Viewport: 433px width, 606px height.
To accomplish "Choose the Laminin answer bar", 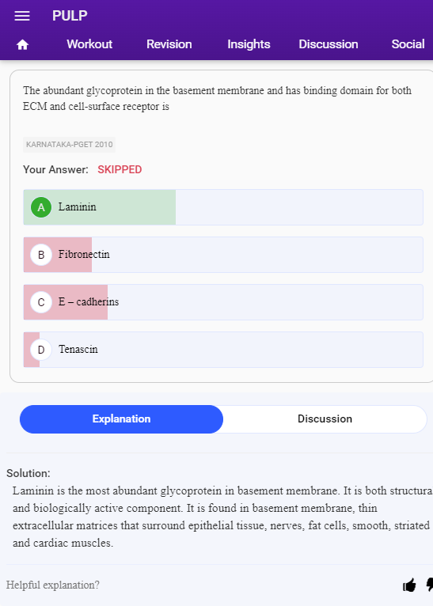I will click(x=223, y=207).
